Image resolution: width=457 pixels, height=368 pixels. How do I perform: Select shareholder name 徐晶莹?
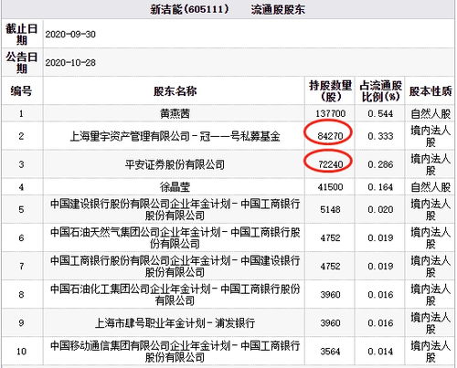pos(175,187)
